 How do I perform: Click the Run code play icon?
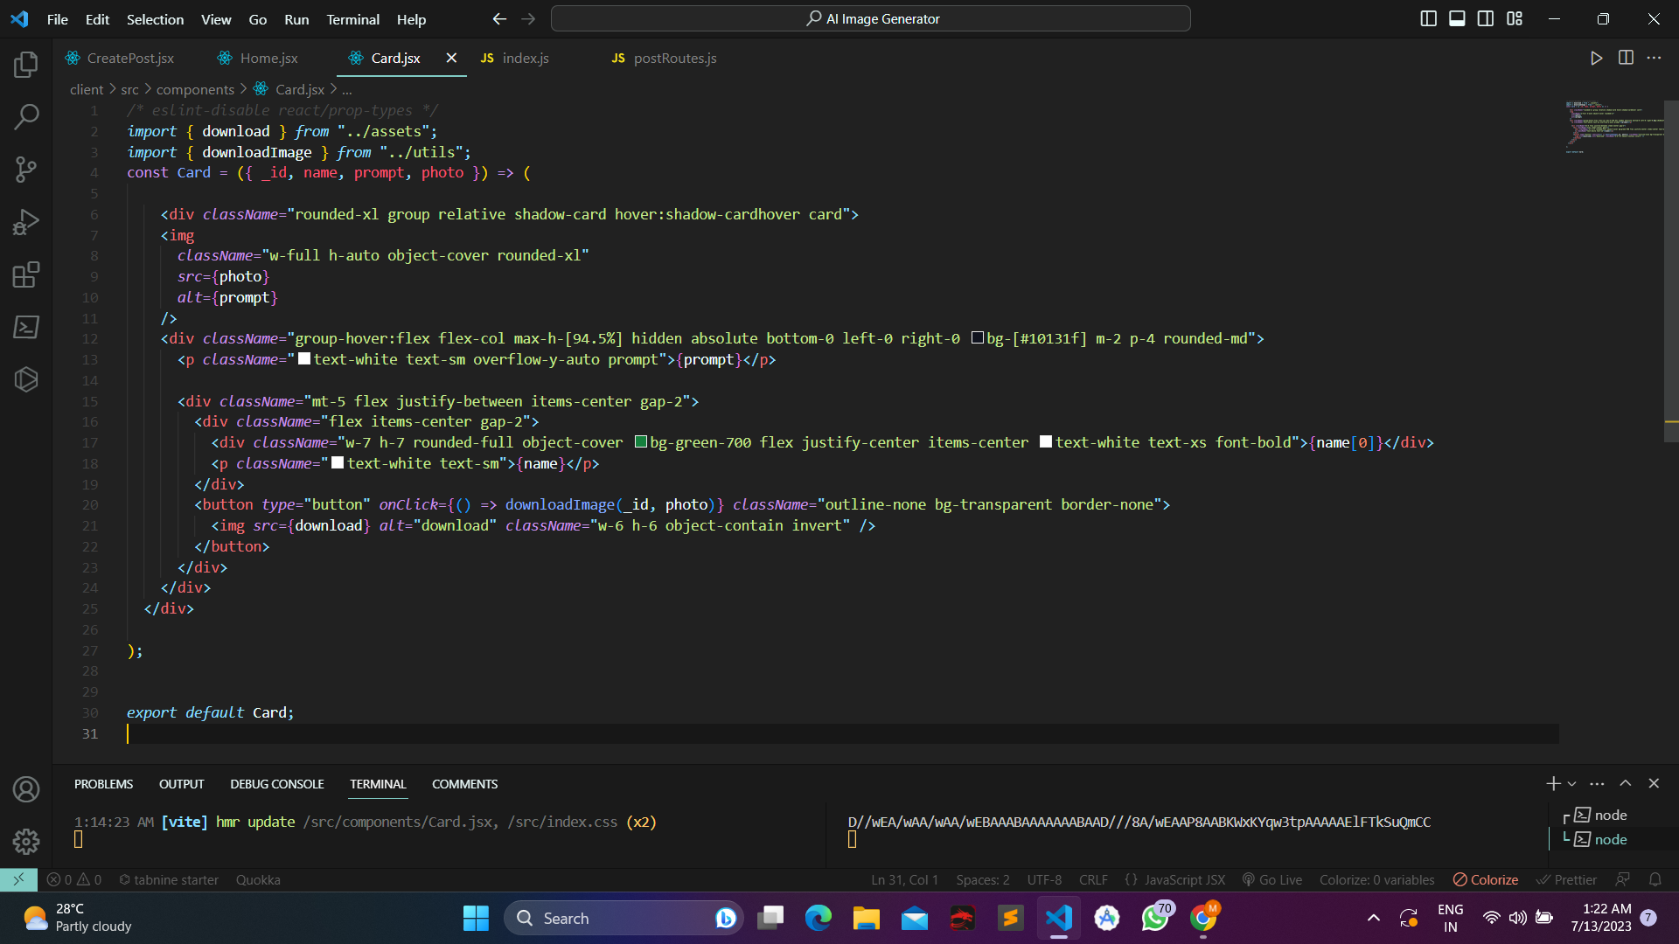1596,58
